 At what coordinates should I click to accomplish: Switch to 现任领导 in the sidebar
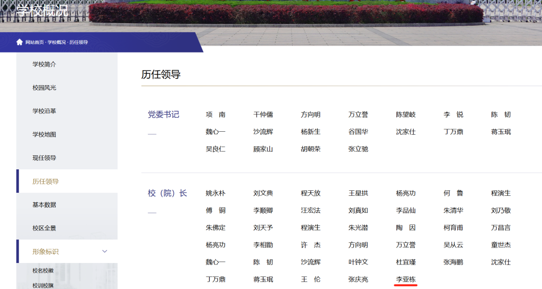click(x=44, y=158)
